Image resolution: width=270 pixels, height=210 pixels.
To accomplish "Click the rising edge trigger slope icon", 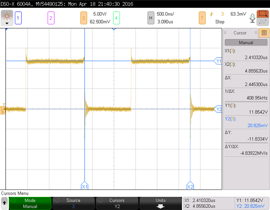I will pyautogui.click(x=212, y=14).
